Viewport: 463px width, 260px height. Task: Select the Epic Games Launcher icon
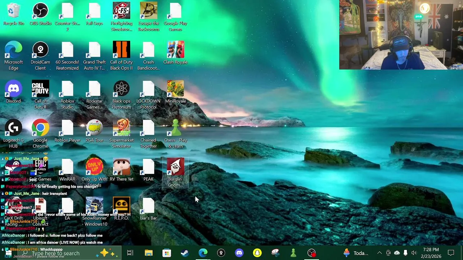coord(41,173)
